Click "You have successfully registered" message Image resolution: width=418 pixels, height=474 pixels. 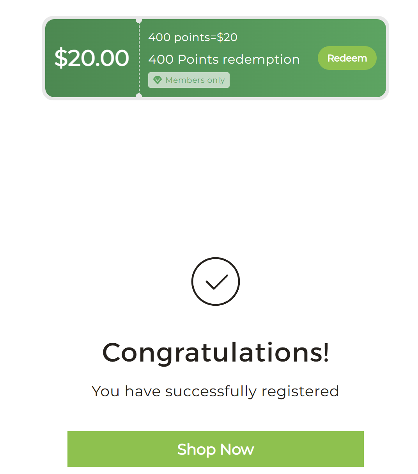tap(215, 391)
